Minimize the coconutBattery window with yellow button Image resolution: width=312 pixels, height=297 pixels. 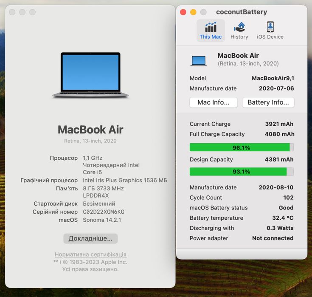coord(193,12)
